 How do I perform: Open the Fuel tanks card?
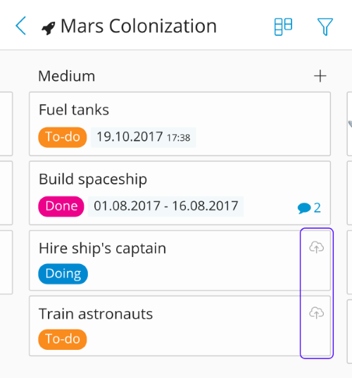point(180,124)
